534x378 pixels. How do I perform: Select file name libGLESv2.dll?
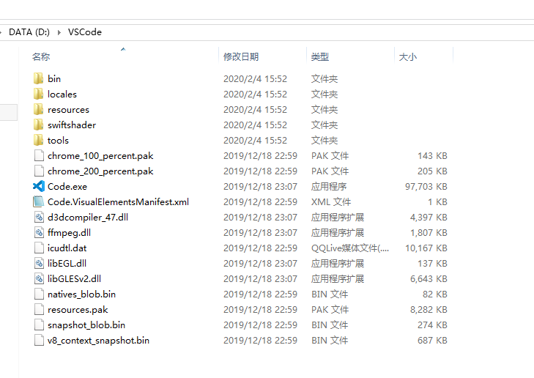74,279
